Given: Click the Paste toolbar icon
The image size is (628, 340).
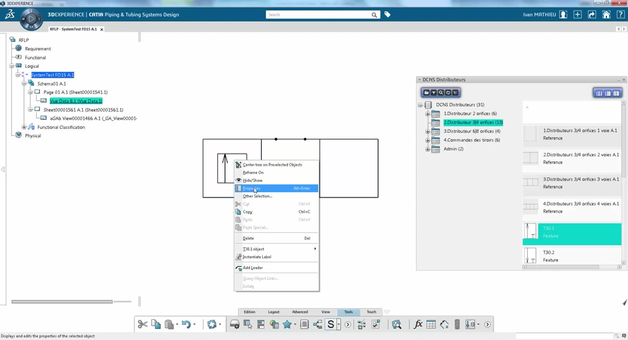Looking at the screenshot, I should pyautogui.click(x=169, y=324).
